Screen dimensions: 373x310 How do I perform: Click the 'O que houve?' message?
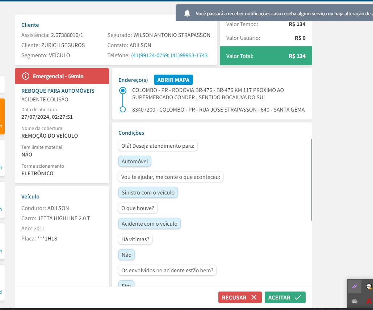[138, 208]
